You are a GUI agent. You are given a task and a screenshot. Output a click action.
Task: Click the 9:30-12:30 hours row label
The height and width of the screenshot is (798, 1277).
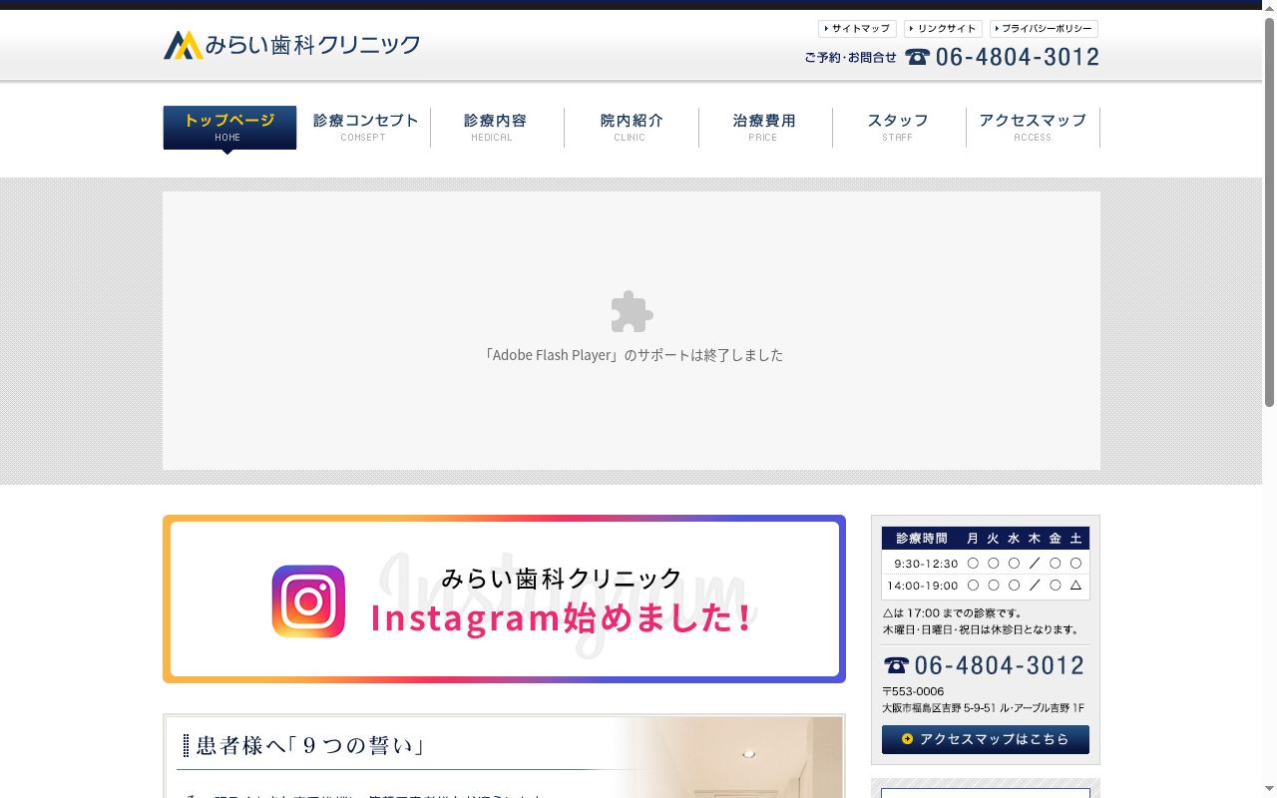(926, 564)
